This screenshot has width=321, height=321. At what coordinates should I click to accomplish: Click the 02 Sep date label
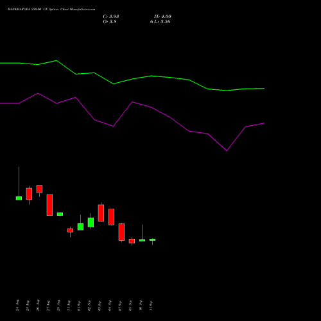(x=89, y=305)
